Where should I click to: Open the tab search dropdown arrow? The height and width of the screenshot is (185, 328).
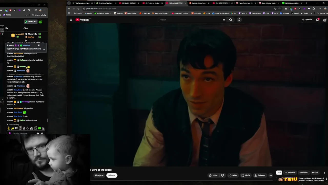point(69,3)
